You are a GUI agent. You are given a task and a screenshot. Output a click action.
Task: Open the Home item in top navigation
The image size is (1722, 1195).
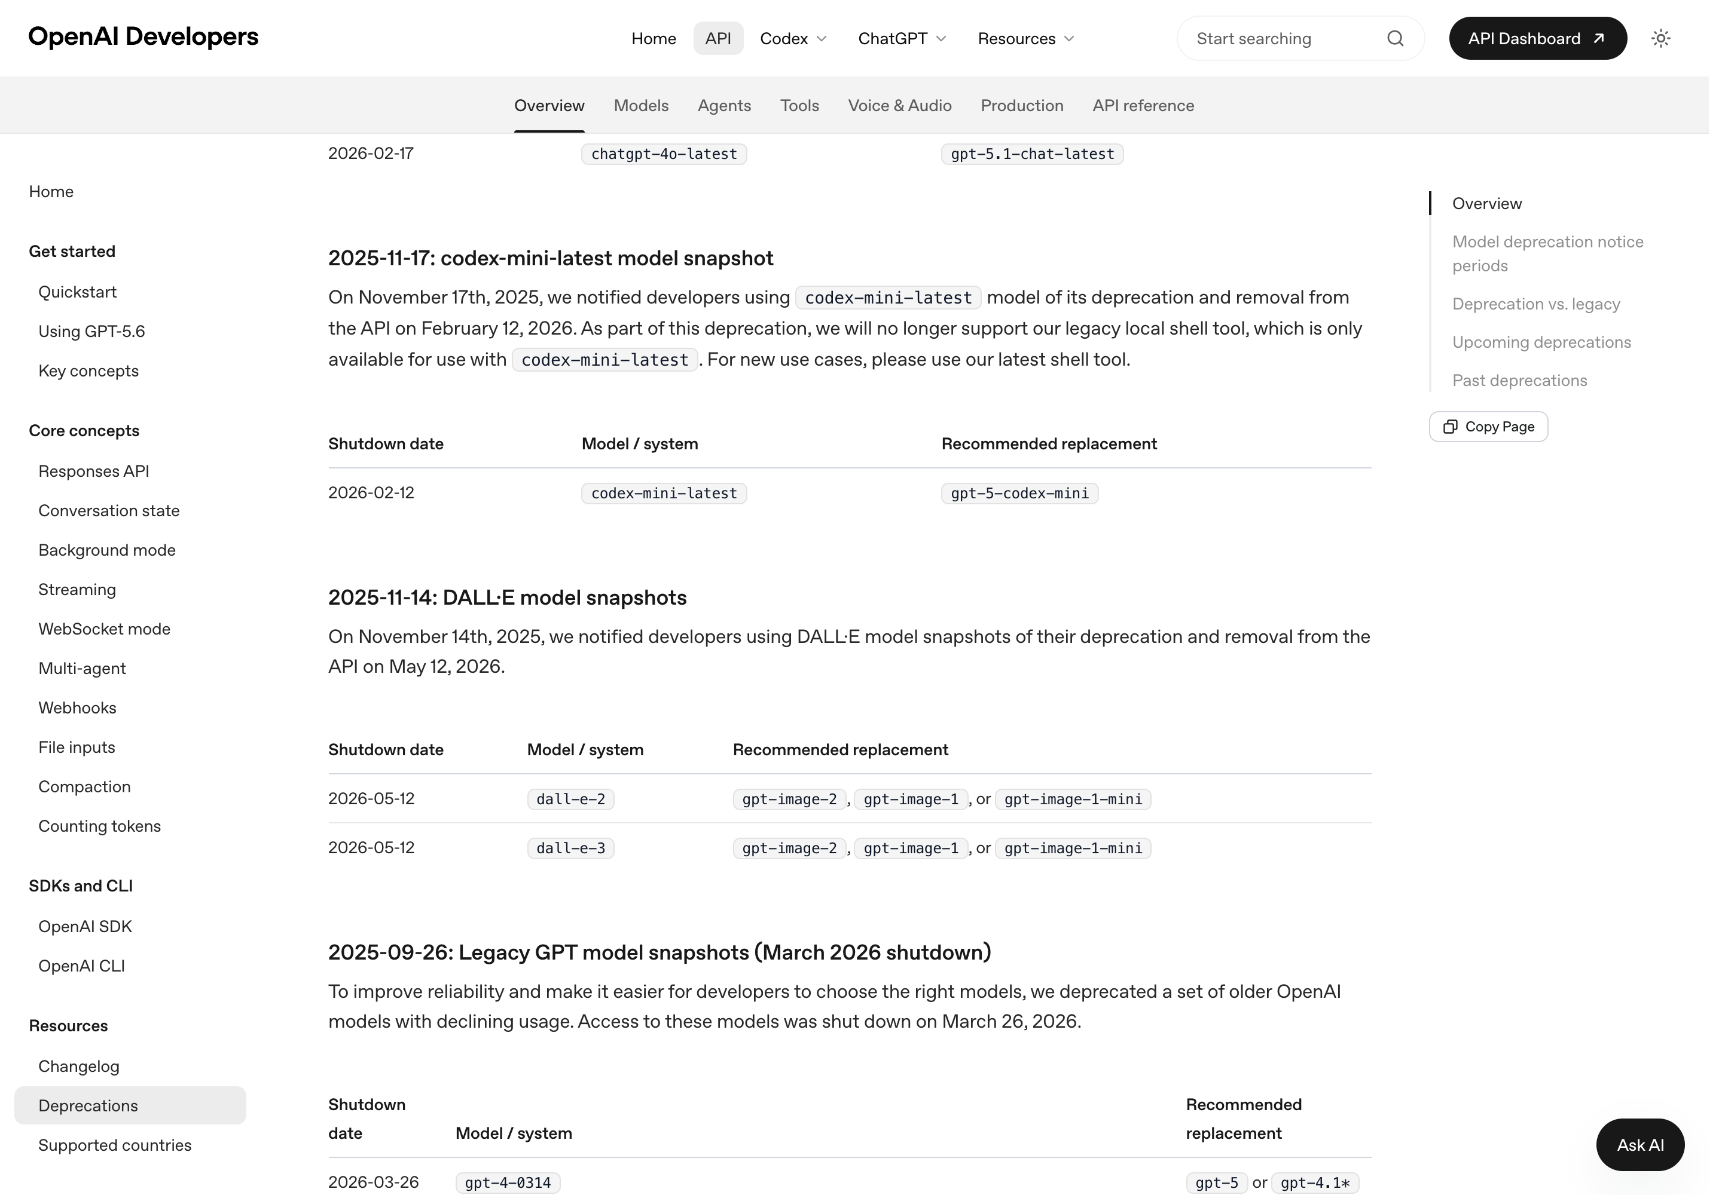point(654,39)
